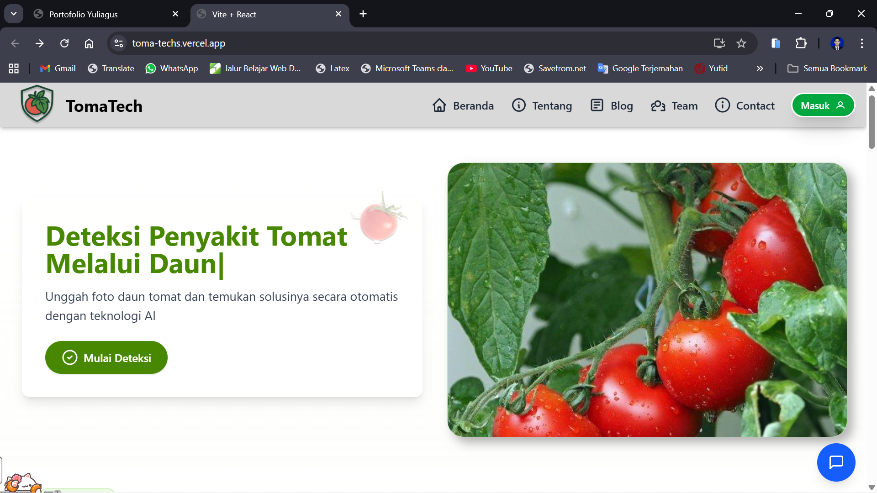Click the browser home icon

click(x=89, y=43)
